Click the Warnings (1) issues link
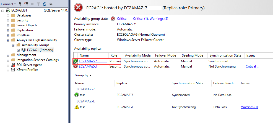This screenshot has width=273, height=123. (249, 107)
